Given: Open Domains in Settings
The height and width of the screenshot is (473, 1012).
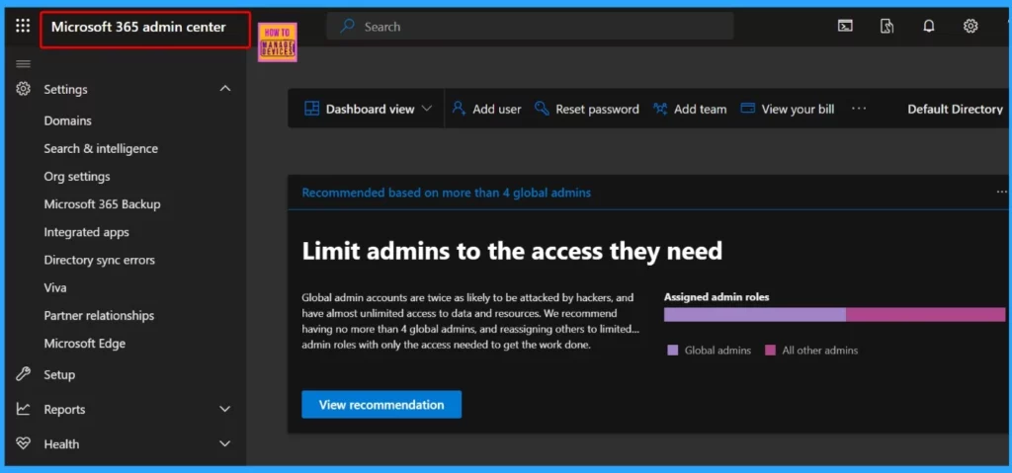Looking at the screenshot, I should pos(68,120).
